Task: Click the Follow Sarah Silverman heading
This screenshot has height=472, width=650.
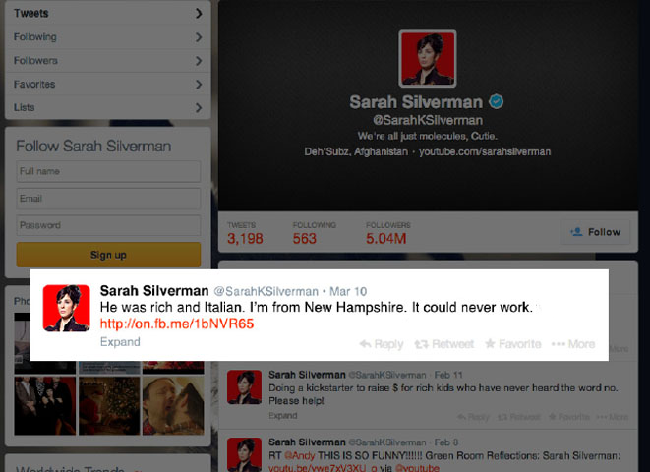Action: [93, 146]
